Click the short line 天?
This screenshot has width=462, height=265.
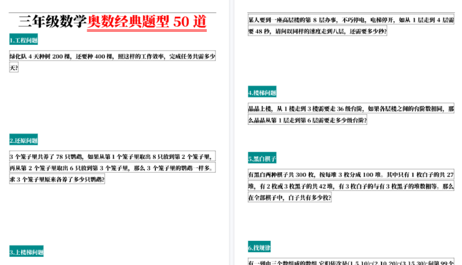[x=14, y=67]
